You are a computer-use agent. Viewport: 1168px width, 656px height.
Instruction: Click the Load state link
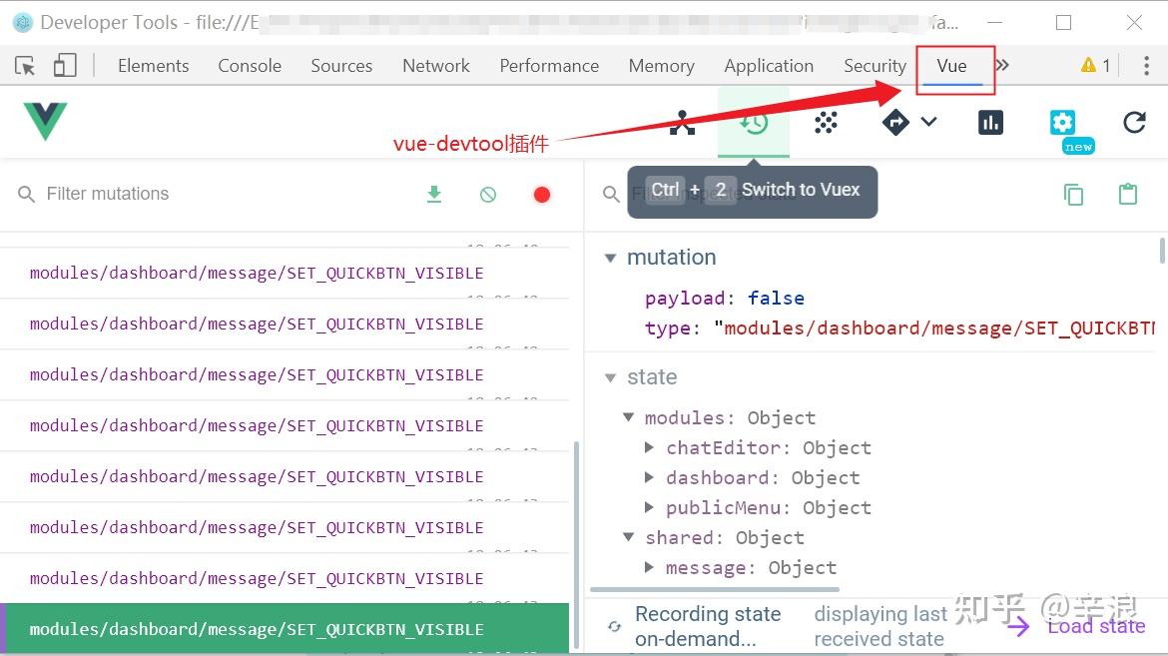[x=1095, y=626]
